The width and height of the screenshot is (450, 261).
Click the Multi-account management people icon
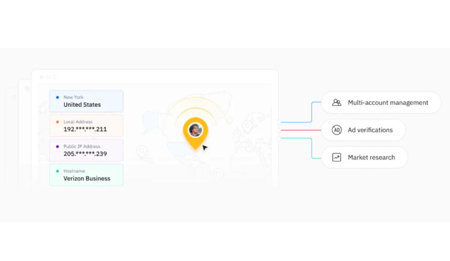337,103
